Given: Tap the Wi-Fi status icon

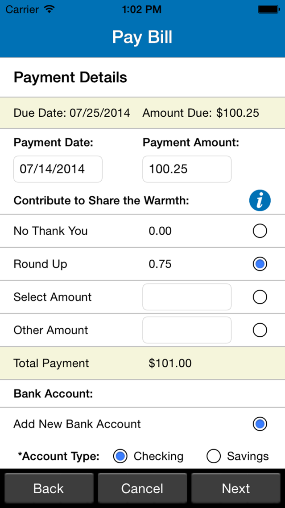Looking at the screenshot, I should click(x=50, y=9).
